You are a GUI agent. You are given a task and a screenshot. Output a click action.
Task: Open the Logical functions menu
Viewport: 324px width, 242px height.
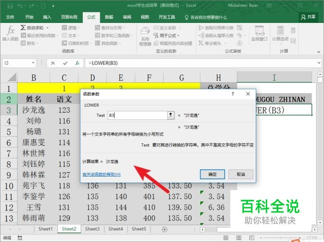point(70,27)
